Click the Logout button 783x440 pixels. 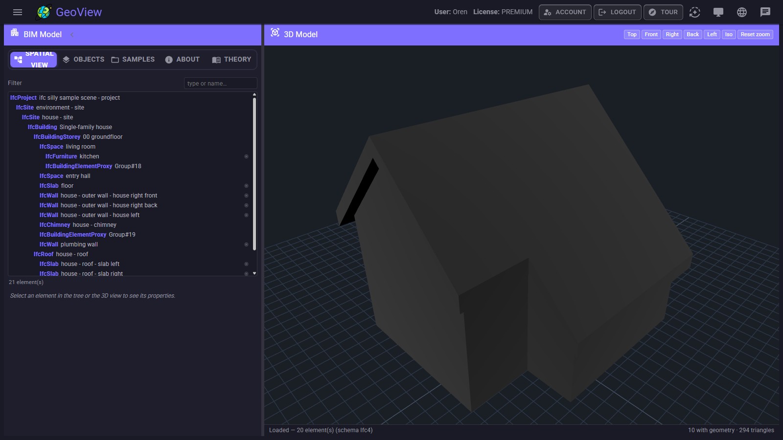617,12
